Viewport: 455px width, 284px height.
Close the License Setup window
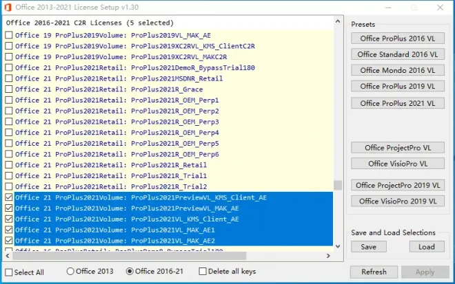pos(441,8)
